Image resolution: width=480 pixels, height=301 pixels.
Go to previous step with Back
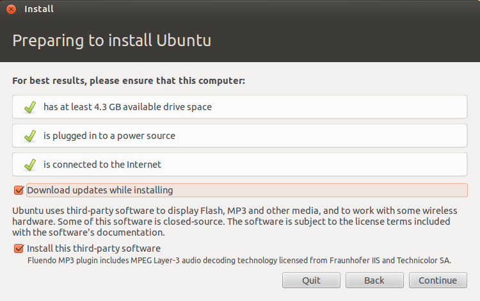[374, 281]
